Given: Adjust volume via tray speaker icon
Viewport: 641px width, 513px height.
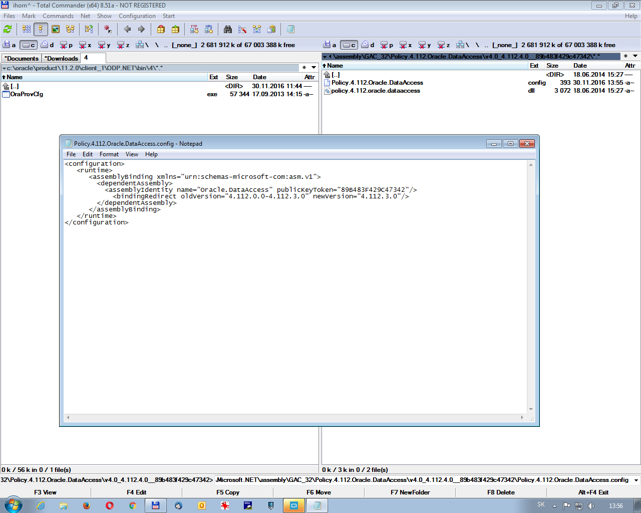Looking at the screenshot, I should (x=591, y=506).
